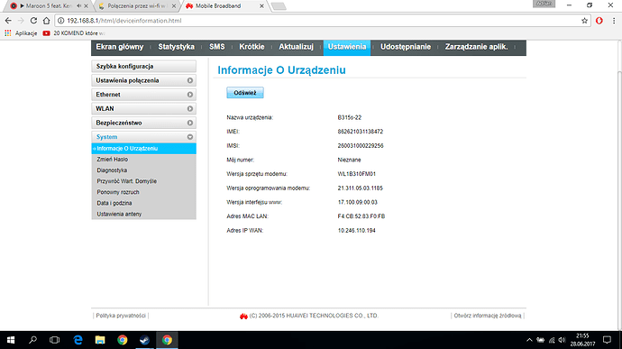The image size is (622, 349).
Task: Click the taskbar clock showing 21:55
Action: 582,340
